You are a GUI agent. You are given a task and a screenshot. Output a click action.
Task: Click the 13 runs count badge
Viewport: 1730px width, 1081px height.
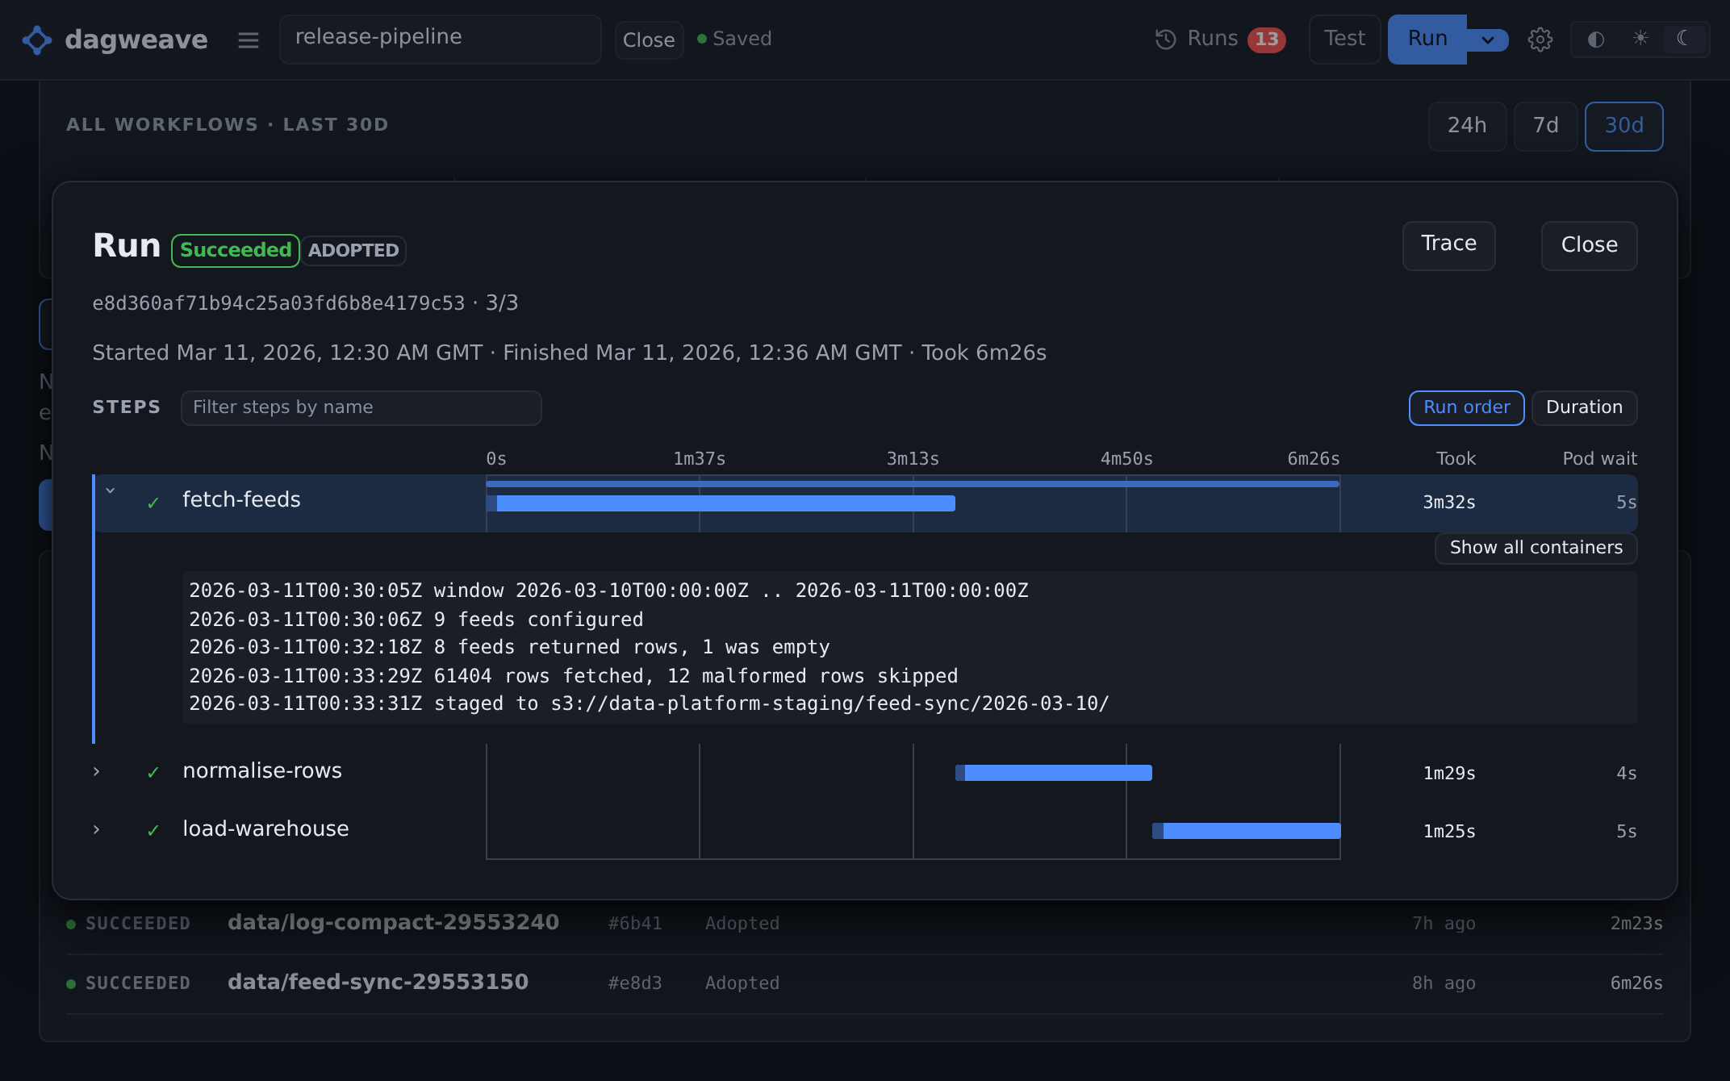click(1267, 40)
